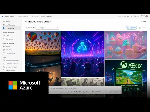Open the pink cupcakes image
Image resolution: width=150 pixels, height=112 pixels.
point(126,45)
